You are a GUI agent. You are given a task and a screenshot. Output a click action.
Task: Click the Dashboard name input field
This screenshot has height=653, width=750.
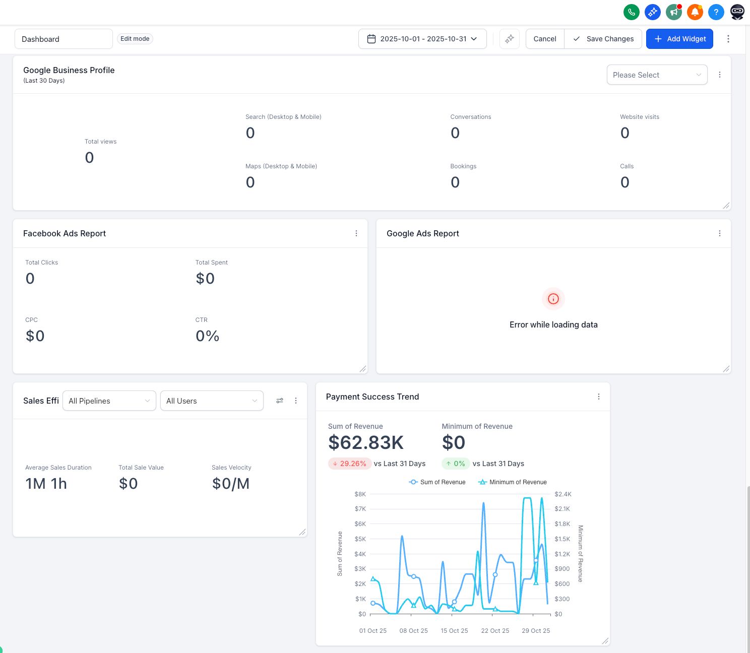point(64,39)
